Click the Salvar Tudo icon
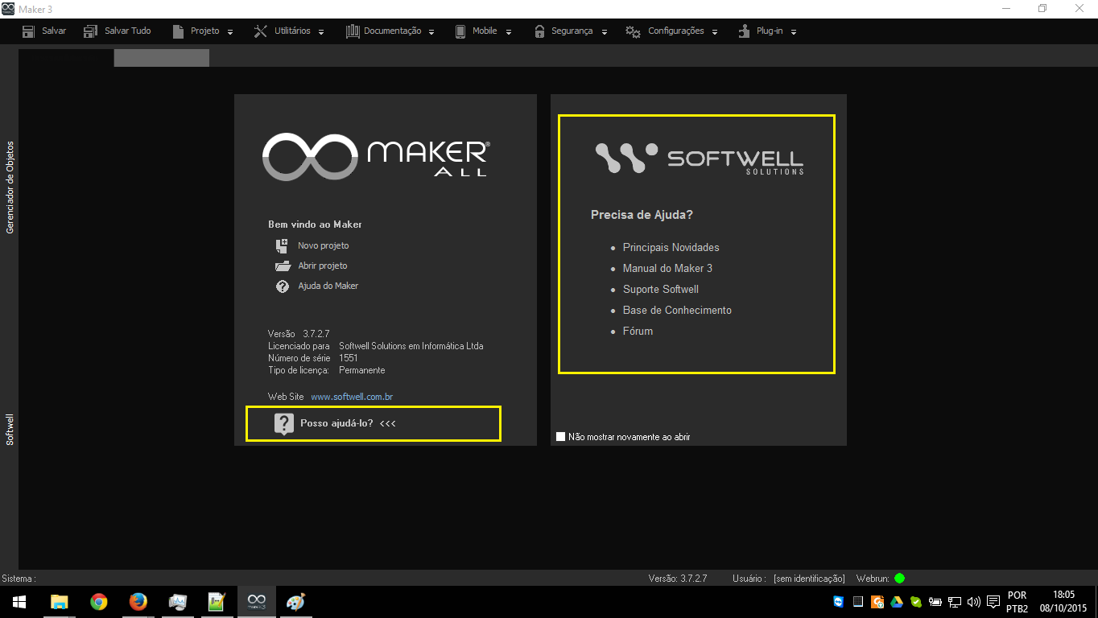The height and width of the screenshot is (618, 1098). (91, 31)
